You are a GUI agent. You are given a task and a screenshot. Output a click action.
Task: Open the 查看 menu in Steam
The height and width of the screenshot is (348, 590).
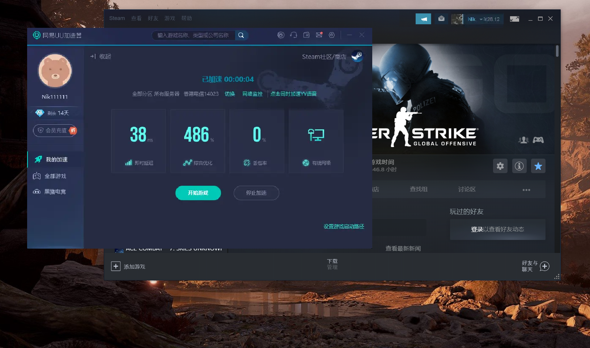tap(136, 18)
